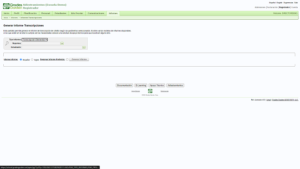
Task: Open the Admisiones module link
Action: 260,8
